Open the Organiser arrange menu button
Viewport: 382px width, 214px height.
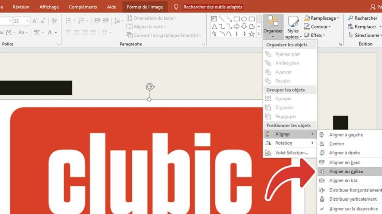coord(273,27)
